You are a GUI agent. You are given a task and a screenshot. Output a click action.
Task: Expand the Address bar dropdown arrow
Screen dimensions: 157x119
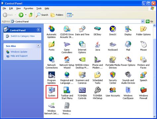(x=143, y=21)
